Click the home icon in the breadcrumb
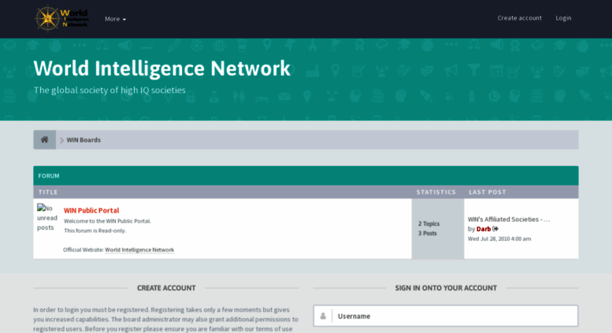This screenshot has height=333, width=612. 44,139
